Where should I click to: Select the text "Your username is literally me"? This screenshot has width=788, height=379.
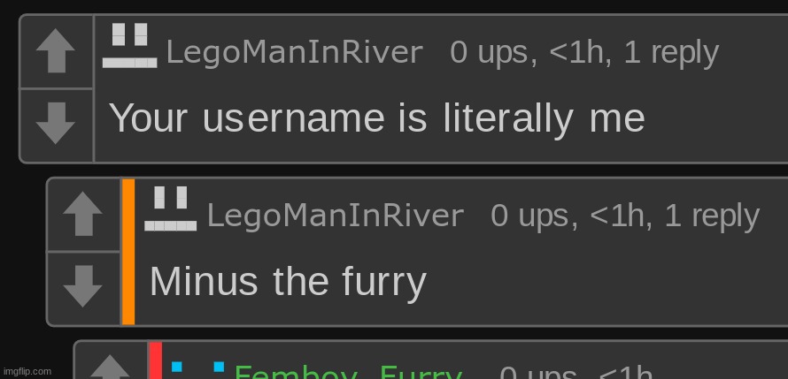[377, 118]
